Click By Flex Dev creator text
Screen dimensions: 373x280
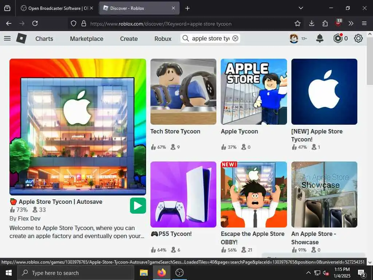25,219
